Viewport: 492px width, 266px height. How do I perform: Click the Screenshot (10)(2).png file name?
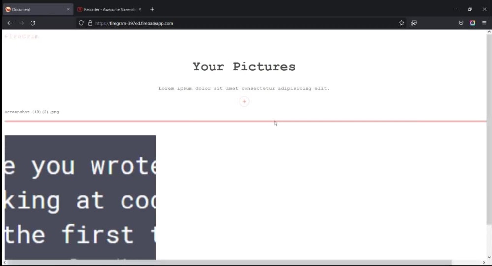coord(31,112)
